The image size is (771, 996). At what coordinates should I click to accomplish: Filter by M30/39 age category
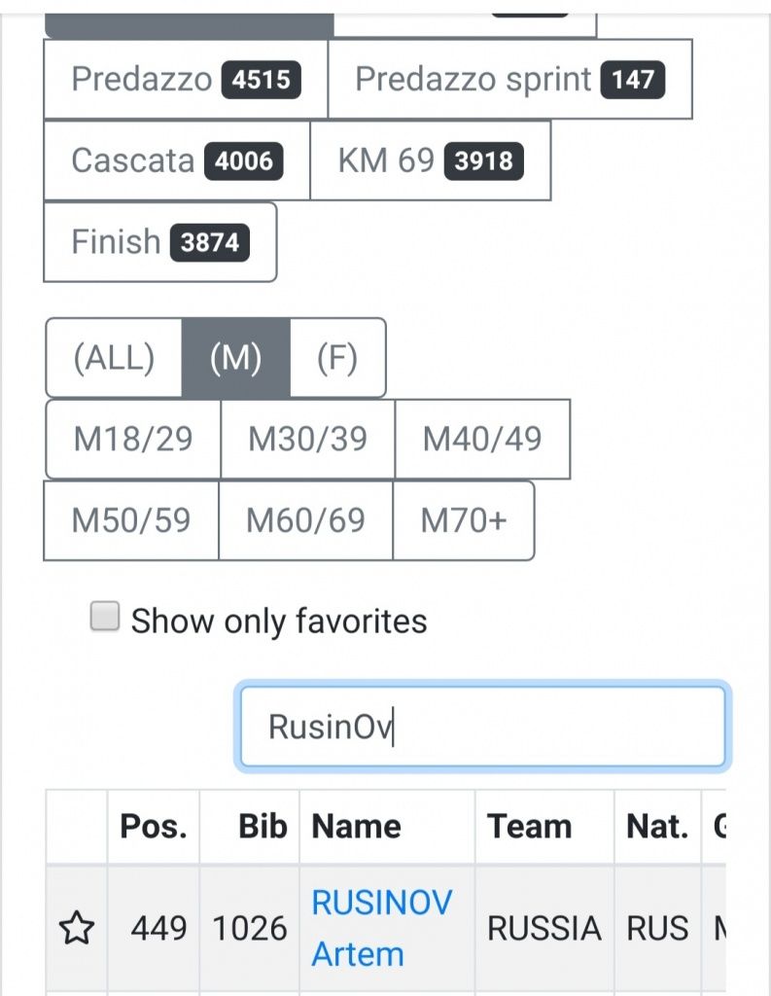point(307,439)
